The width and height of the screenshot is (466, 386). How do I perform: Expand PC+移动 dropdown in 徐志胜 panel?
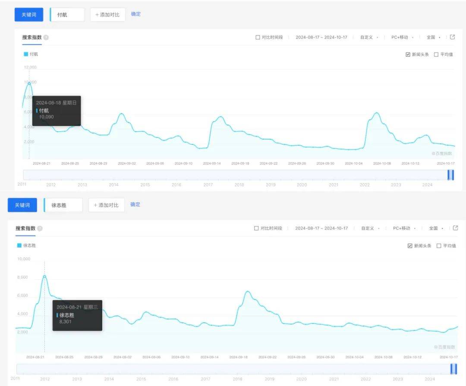coord(403,228)
